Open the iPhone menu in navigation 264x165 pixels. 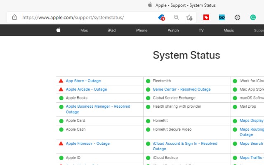click(141, 30)
